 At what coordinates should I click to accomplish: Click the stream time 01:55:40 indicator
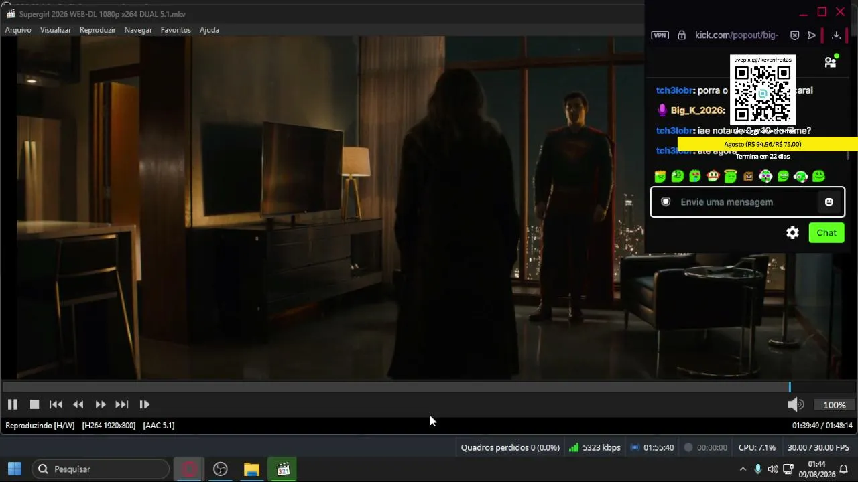tap(652, 447)
